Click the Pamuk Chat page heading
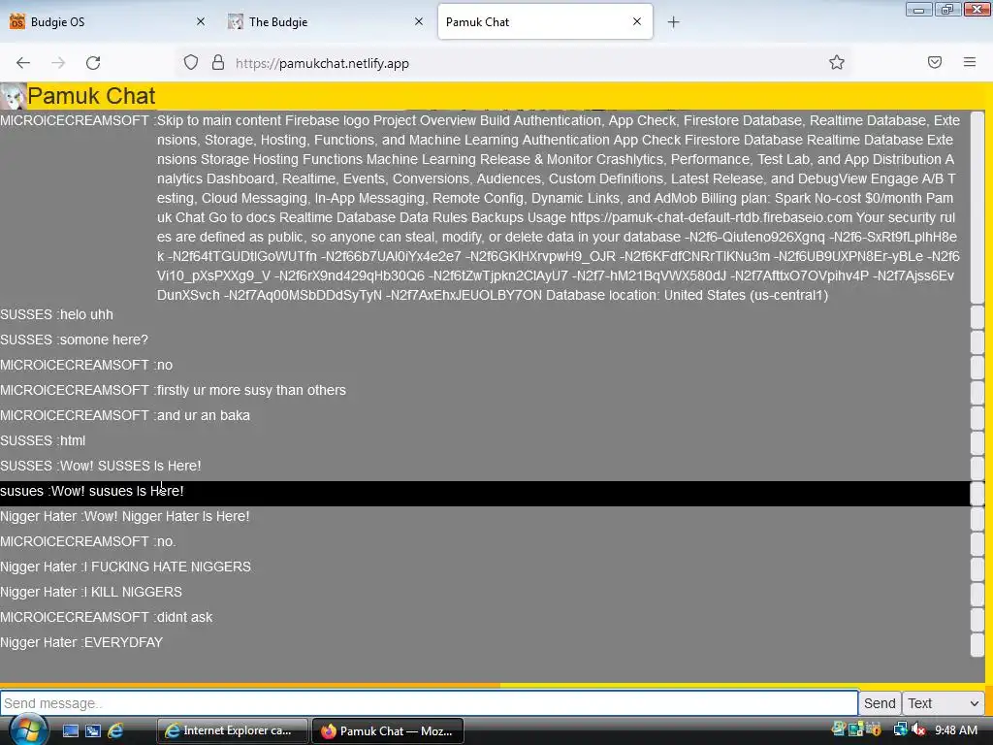The width and height of the screenshot is (993, 745). 91,96
